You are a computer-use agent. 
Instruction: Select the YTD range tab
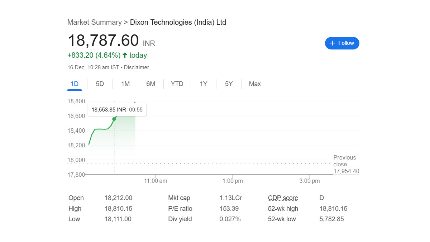177,84
